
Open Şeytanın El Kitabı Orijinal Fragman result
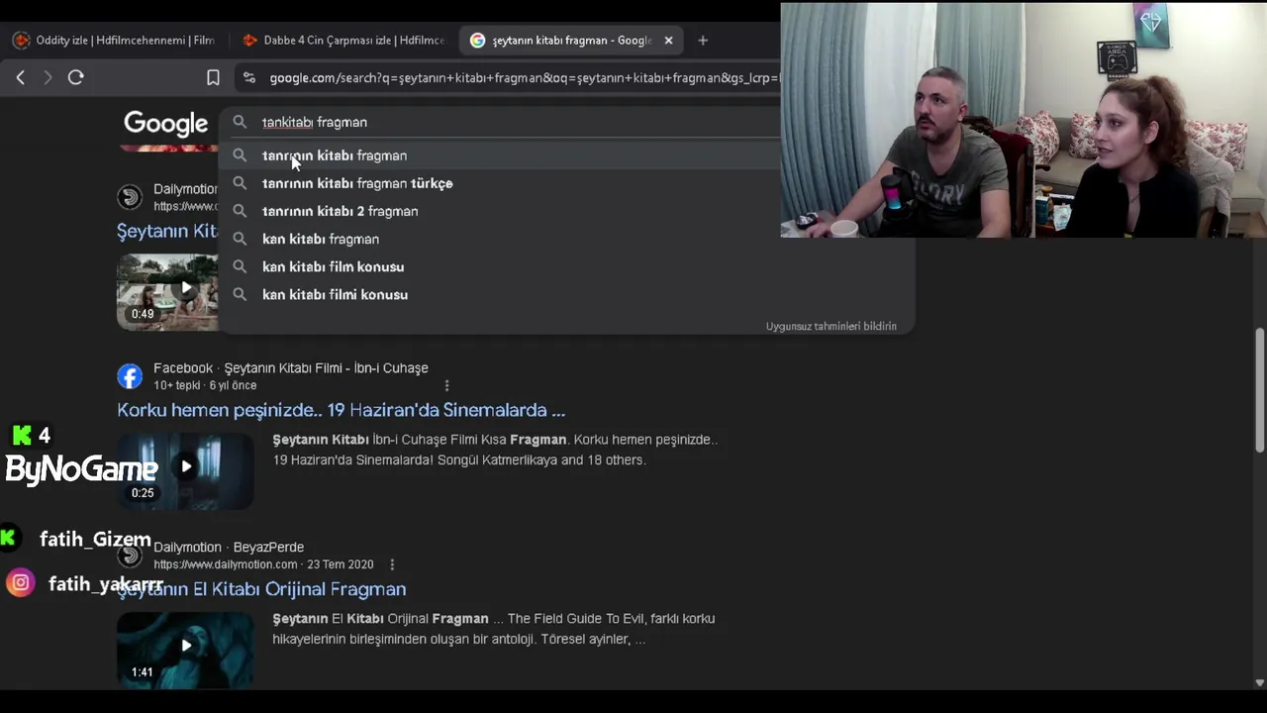pos(261,589)
